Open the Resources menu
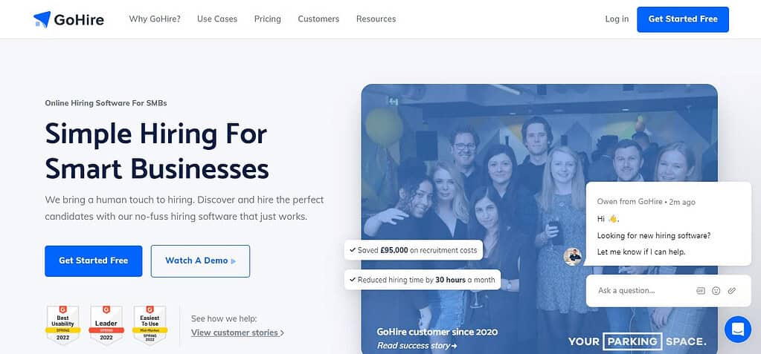Viewport: 761px width, 354px height. [376, 19]
